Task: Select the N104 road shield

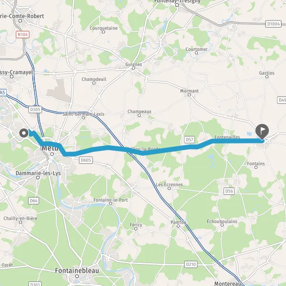Action: (x=22, y=34)
